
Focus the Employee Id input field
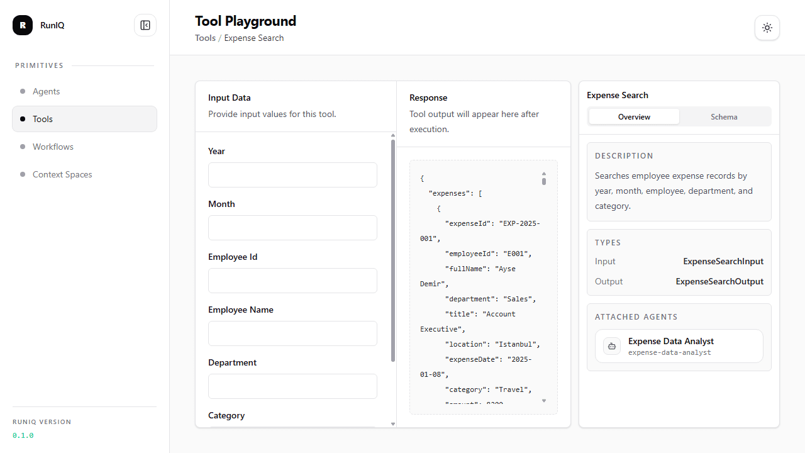(292, 281)
